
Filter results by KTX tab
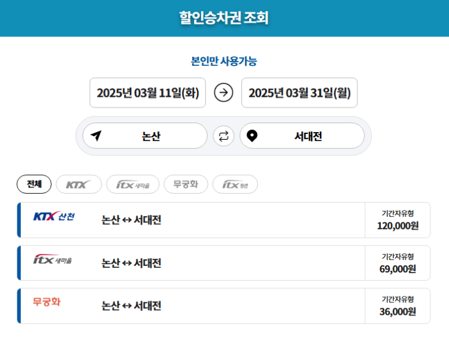click(79, 184)
